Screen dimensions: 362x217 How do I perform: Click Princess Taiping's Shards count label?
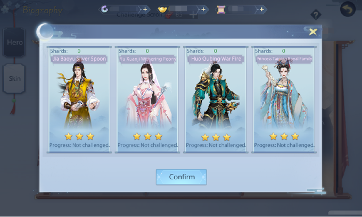pyautogui.click(x=270, y=51)
